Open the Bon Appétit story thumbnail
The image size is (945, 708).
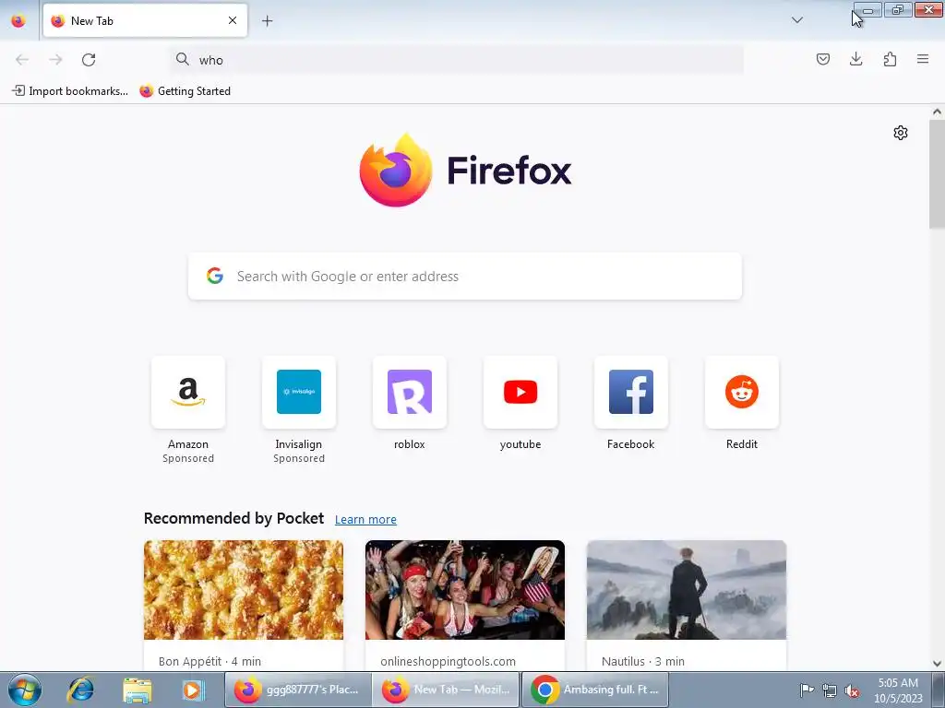pyautogui.click(x=244, y=590)
